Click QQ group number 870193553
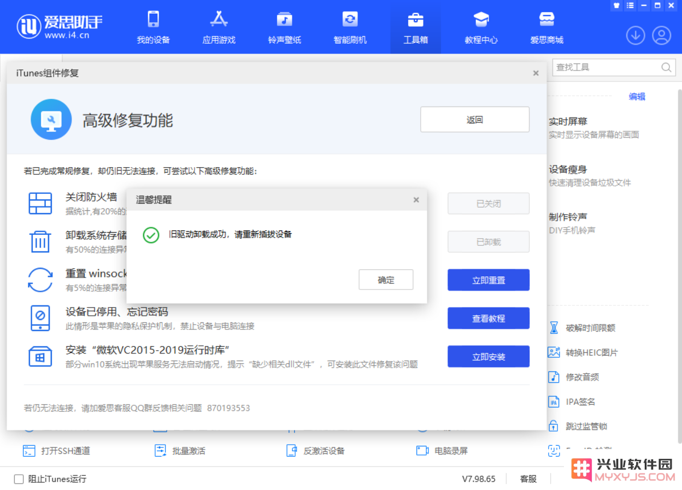This screenshot has width=682, height=490. (x=228, y=408)
